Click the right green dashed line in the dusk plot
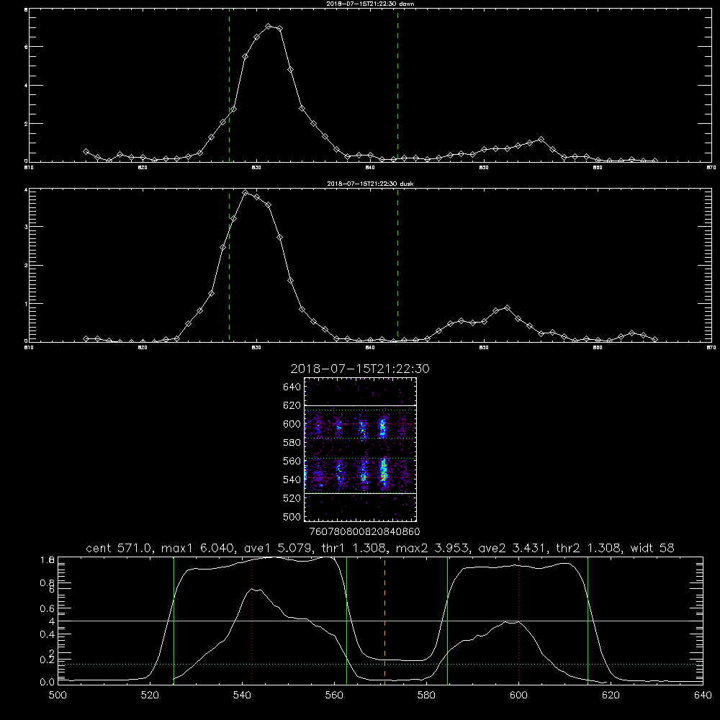This screenshot has height=720, width=720. (397, 266)
